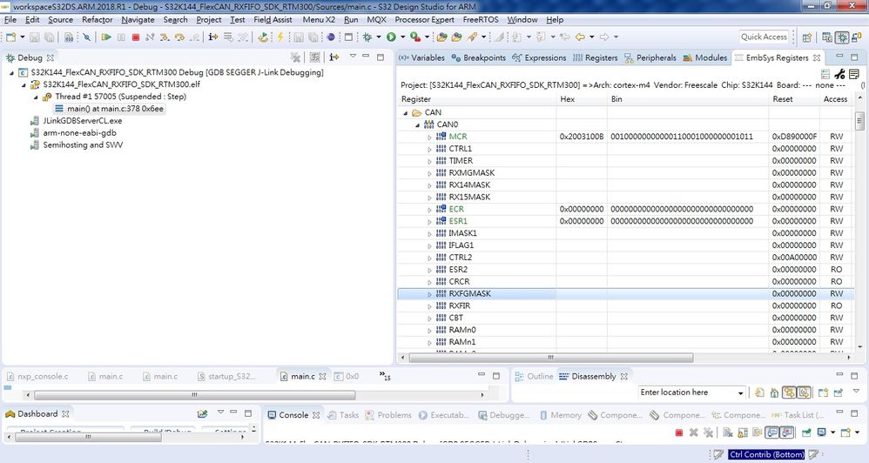Click the yellow lightning Flash icon
The height and width of the screenshot is (463, 869).
(280, 37)
